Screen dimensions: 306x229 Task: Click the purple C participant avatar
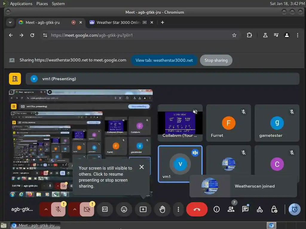(277, 164)
